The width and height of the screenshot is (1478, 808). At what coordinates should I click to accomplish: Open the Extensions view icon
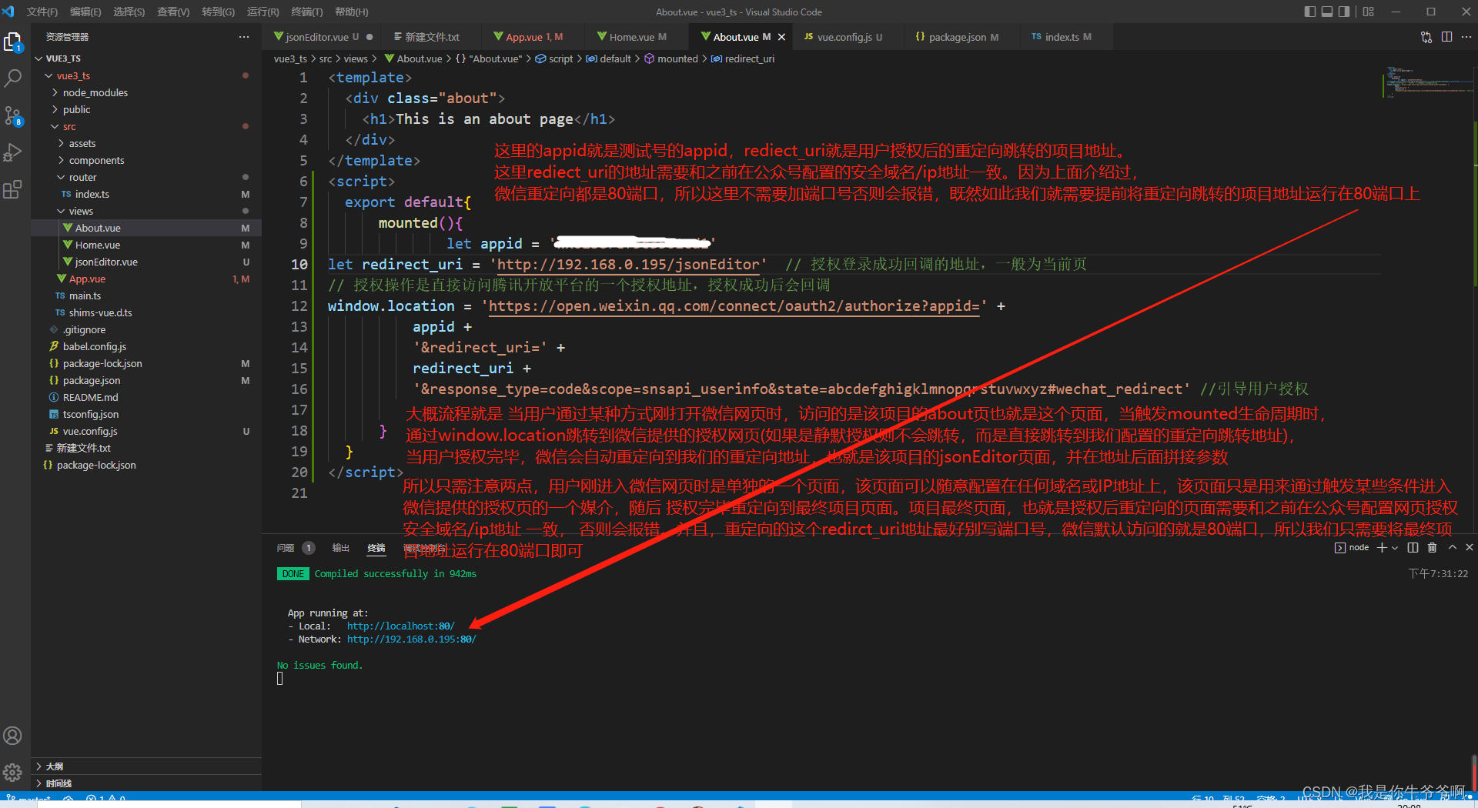click(x=13, y=189)
